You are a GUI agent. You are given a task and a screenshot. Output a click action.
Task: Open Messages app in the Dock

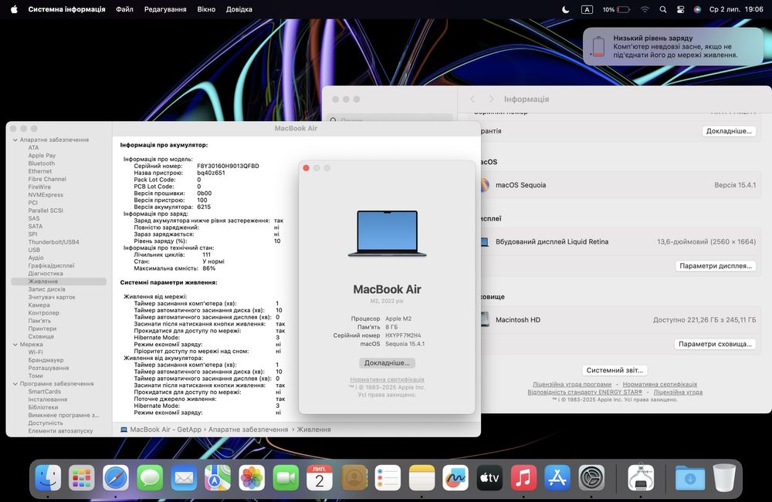click(x=150, y=477)
